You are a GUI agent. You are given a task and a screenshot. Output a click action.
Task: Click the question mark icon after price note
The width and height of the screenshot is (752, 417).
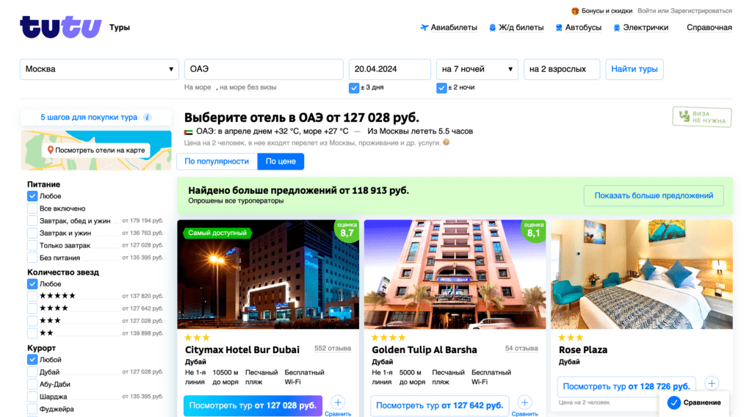coord(446,142)
